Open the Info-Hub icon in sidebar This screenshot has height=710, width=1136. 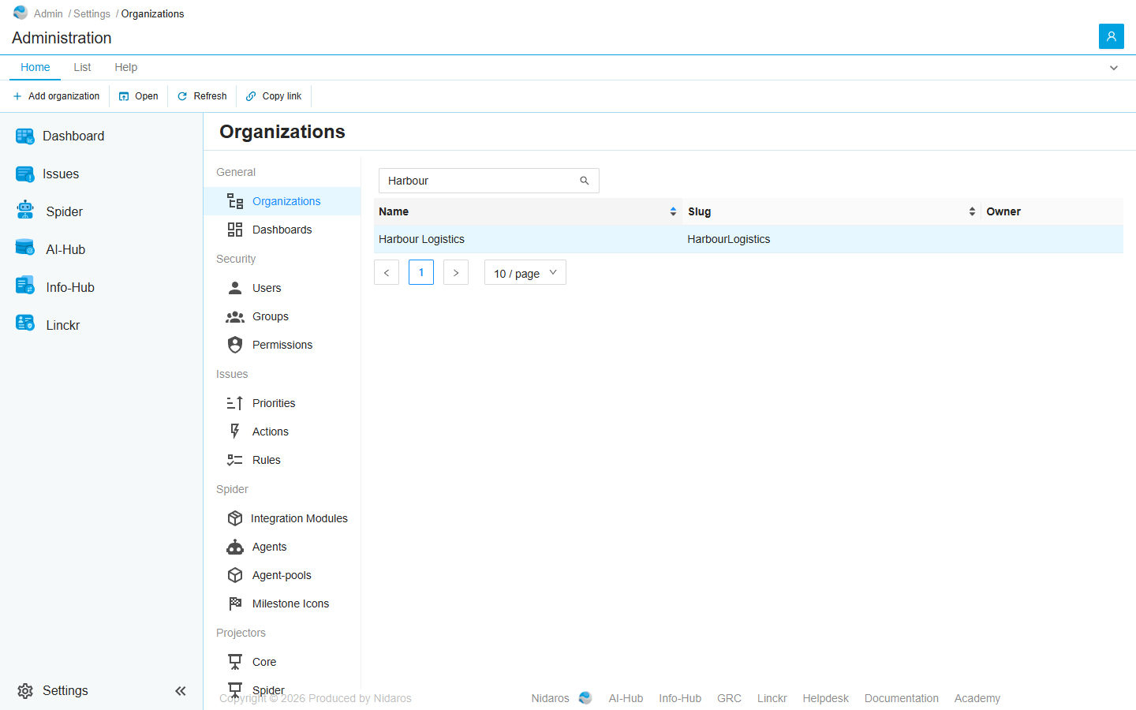(24, 286)
